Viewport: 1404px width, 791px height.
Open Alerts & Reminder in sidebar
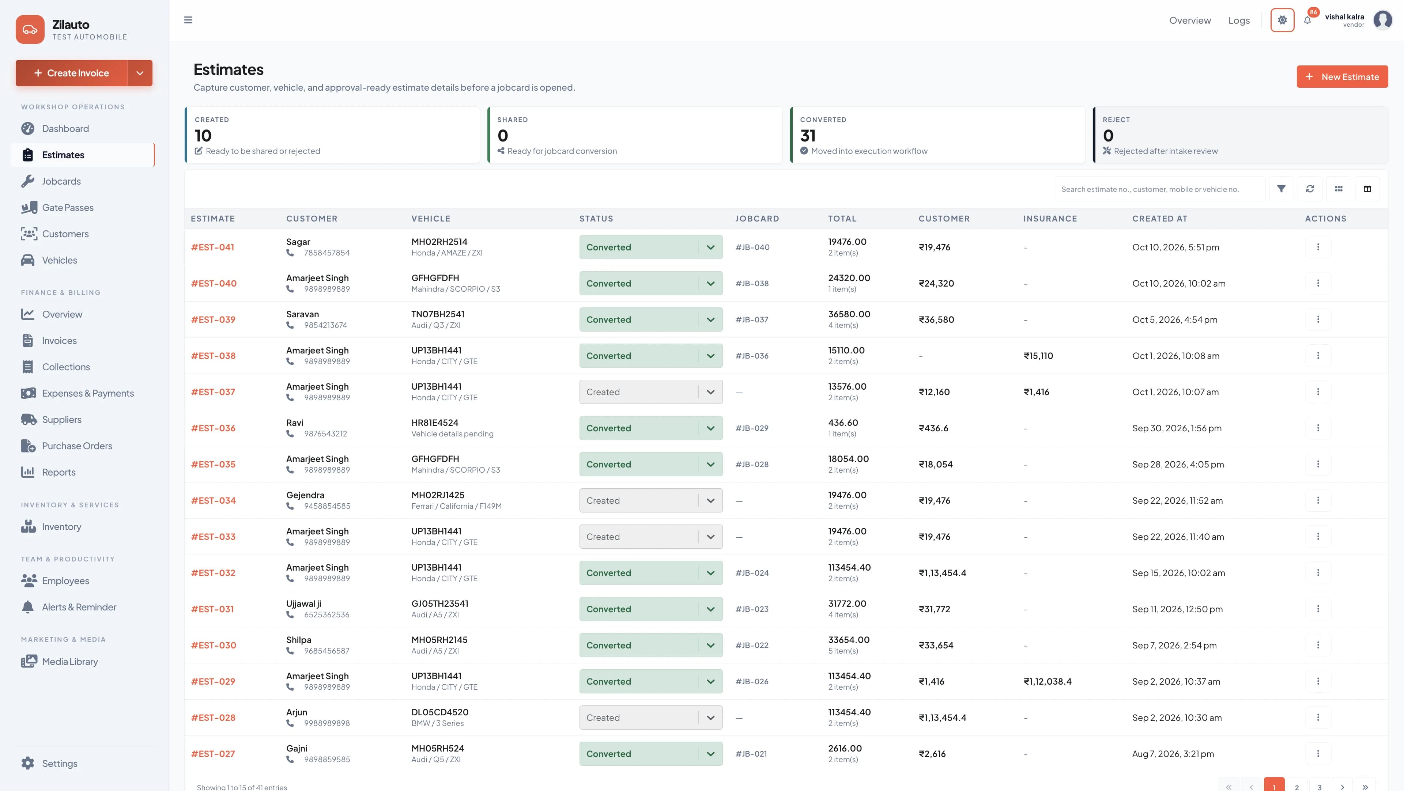click(x=83, y=607)
